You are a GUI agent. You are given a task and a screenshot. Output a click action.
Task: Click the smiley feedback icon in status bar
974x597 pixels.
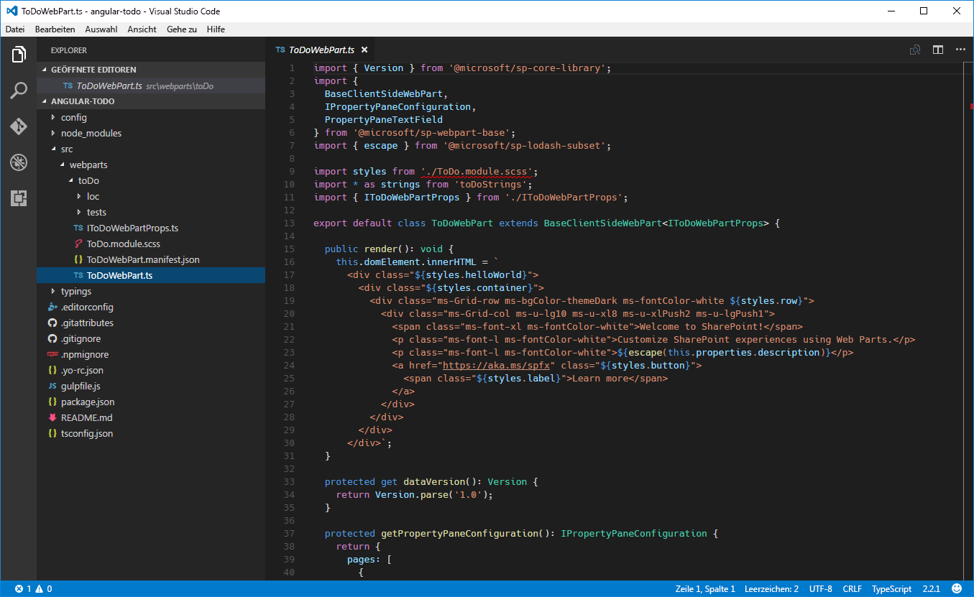[956, 588]
